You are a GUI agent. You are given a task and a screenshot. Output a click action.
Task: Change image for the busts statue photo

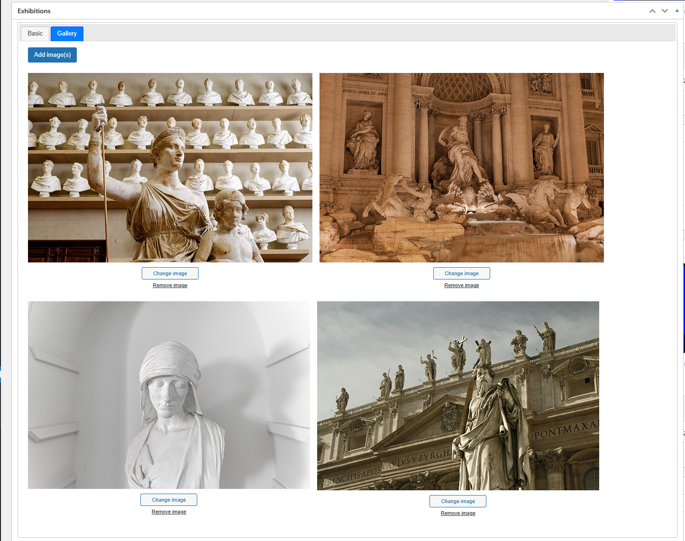click(170, 273)
